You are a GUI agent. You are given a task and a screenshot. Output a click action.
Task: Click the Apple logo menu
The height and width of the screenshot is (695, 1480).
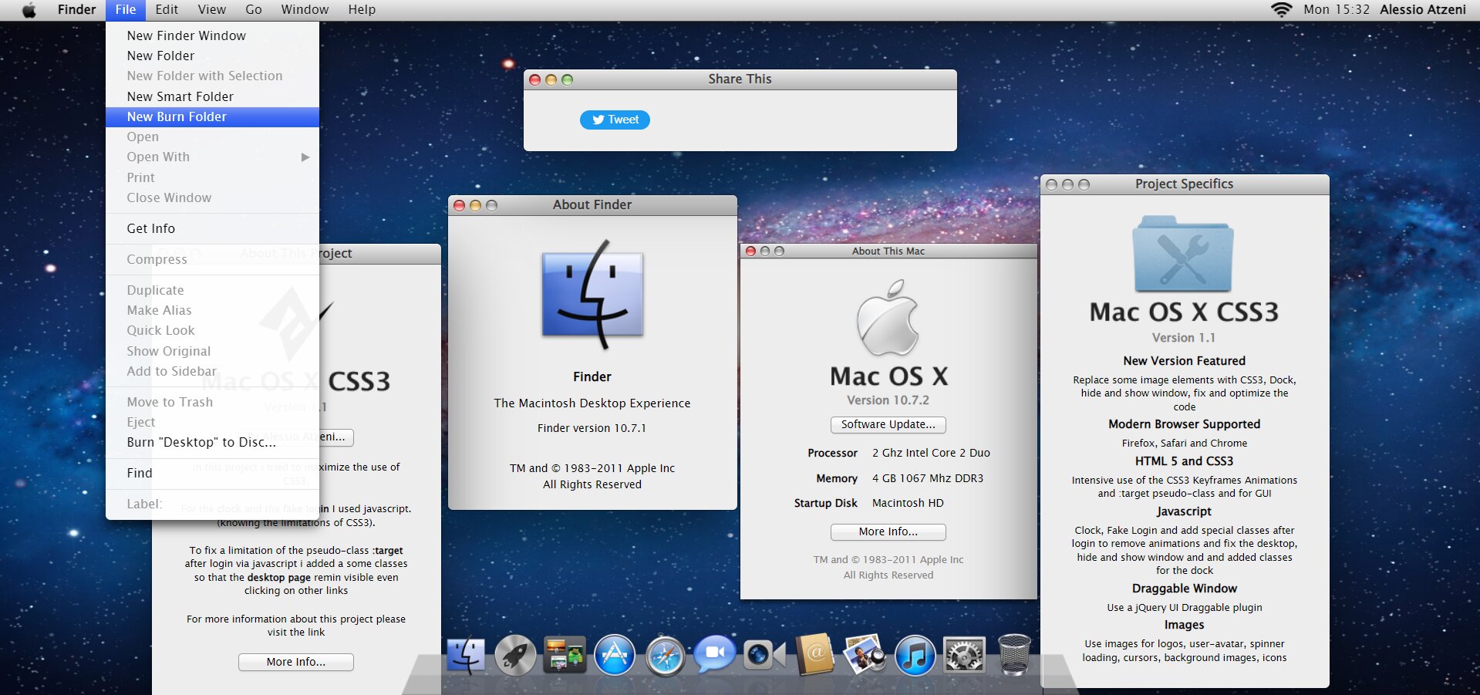pyautogui.click(x=29, y=10)
